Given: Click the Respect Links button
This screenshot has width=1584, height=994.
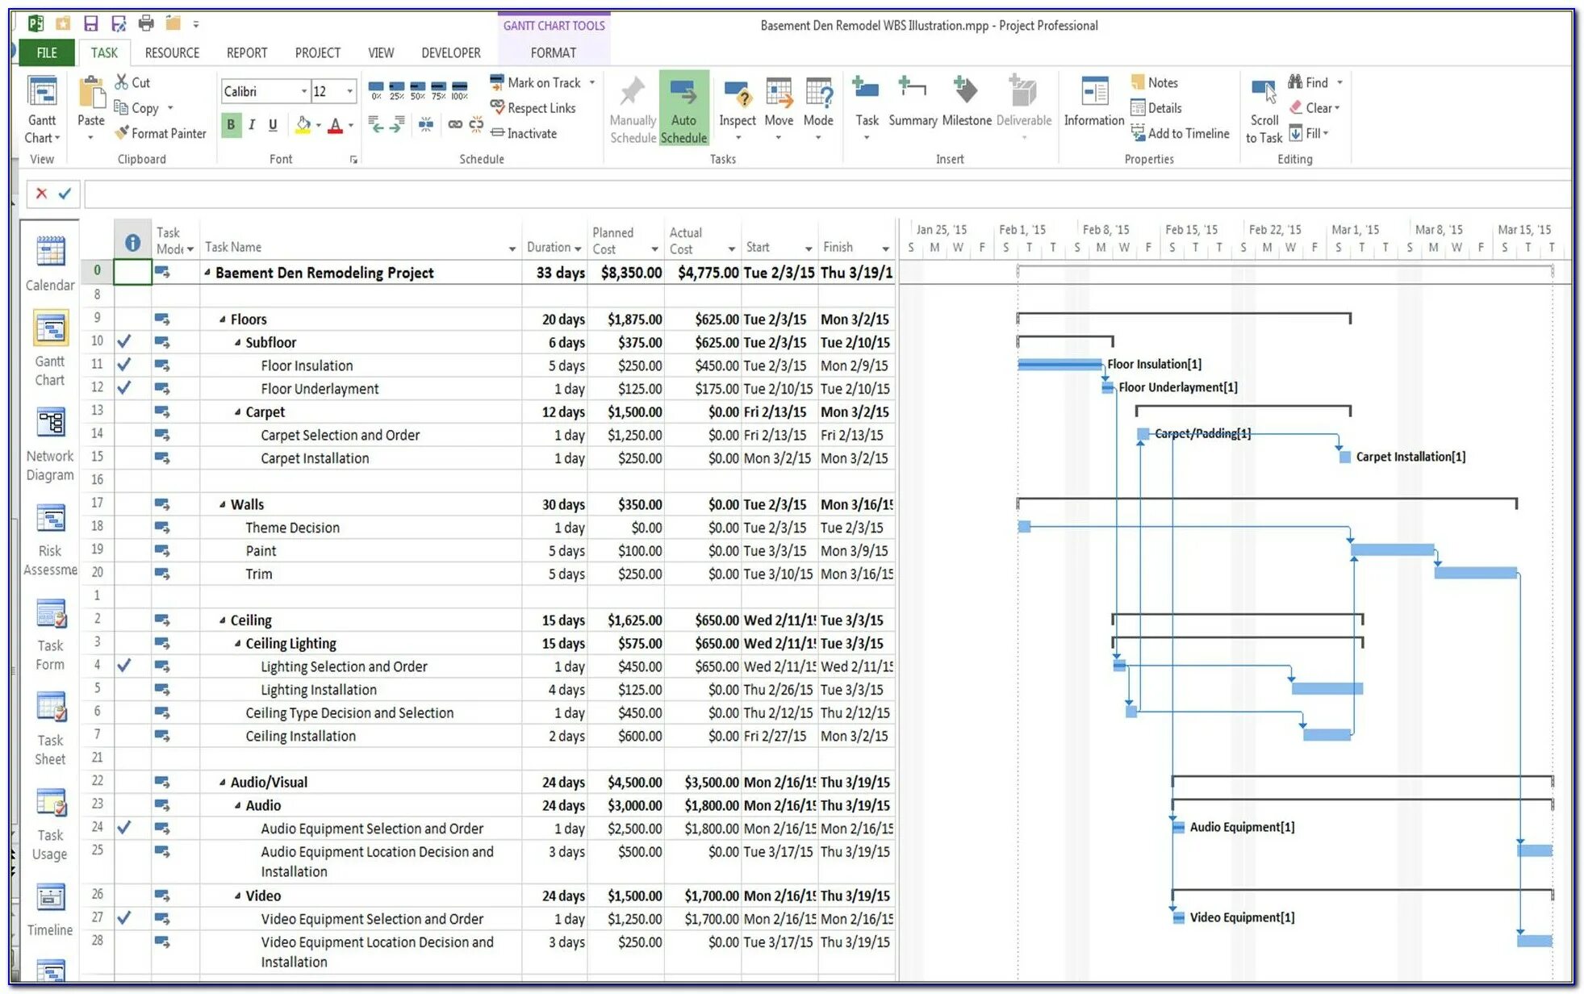Looking at the screenshot, I should (533, 108).
